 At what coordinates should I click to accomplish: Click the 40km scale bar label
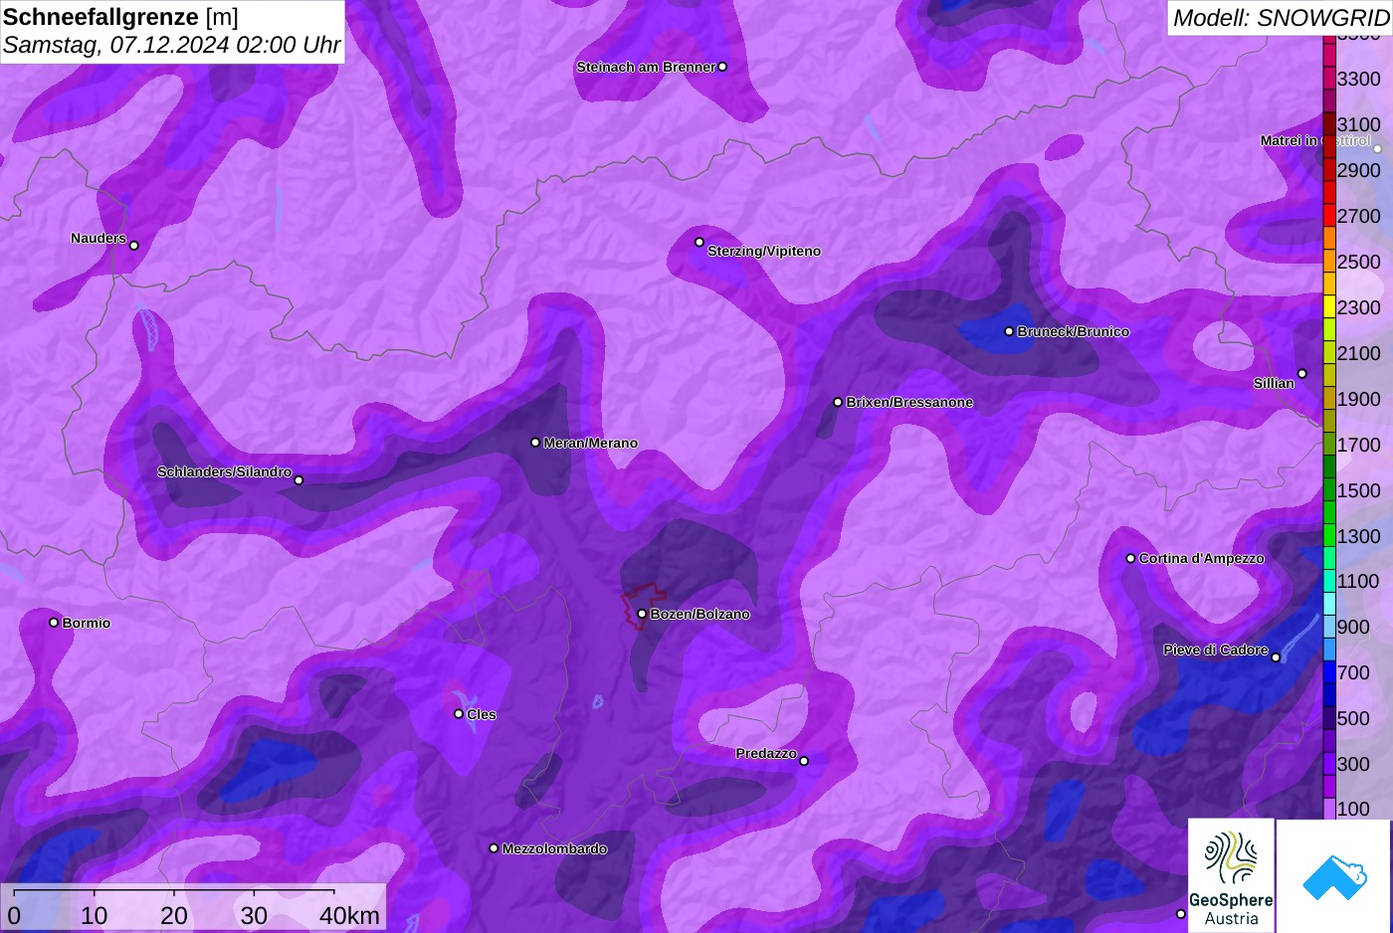tap(349, 915)
